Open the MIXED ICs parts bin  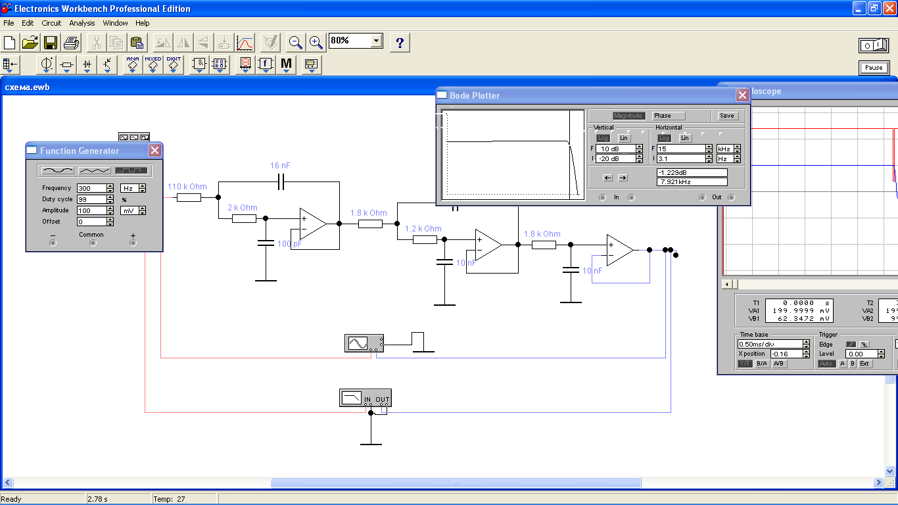click(x=153, y=64)
